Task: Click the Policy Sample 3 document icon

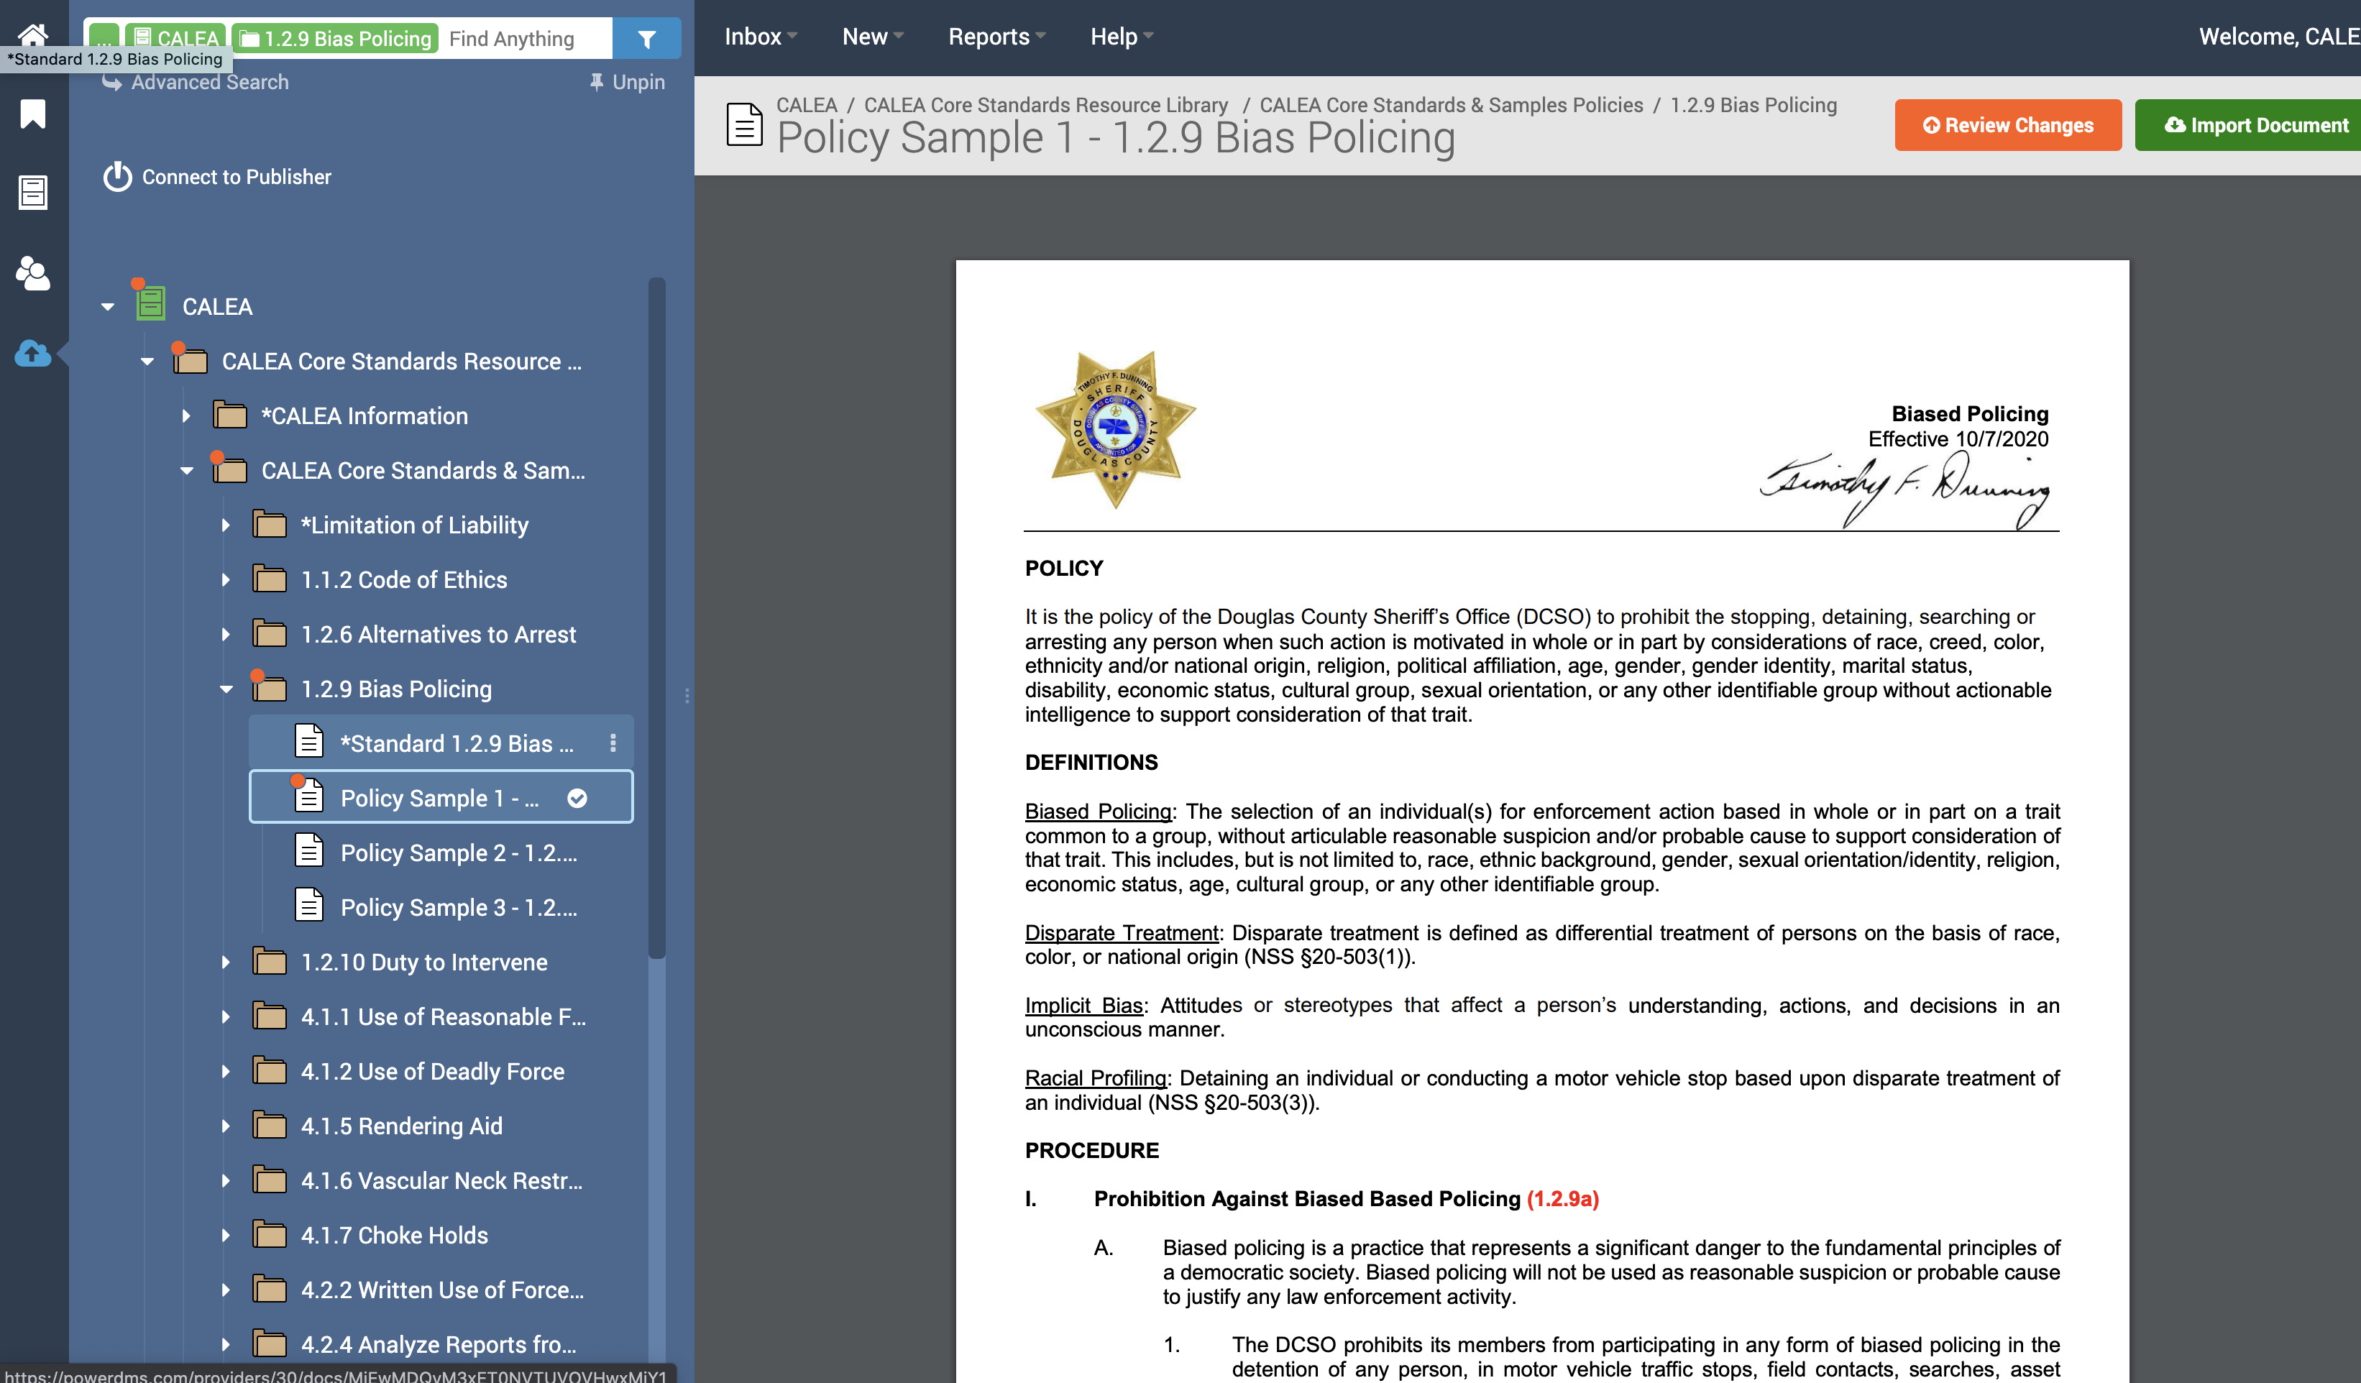Action: [309, 905]
